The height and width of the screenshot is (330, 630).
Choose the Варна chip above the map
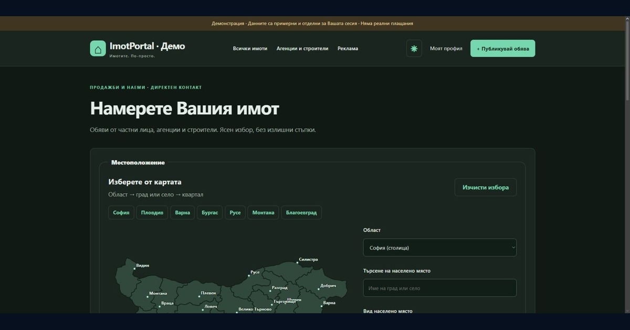[183, 213]
